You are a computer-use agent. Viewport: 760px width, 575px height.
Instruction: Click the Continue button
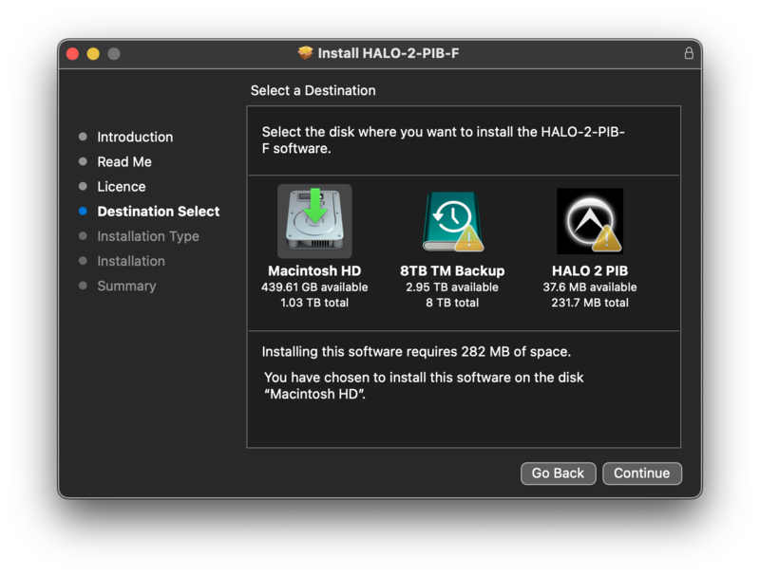pyautogui.click(x=642, y=473)
